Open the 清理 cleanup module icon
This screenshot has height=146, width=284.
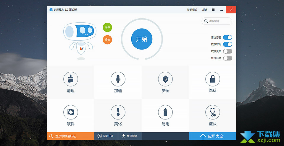click(71, 79)
